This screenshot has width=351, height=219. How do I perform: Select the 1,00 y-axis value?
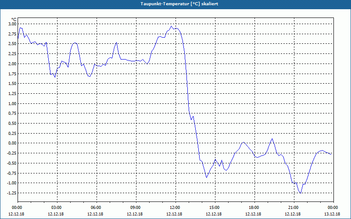13,103
